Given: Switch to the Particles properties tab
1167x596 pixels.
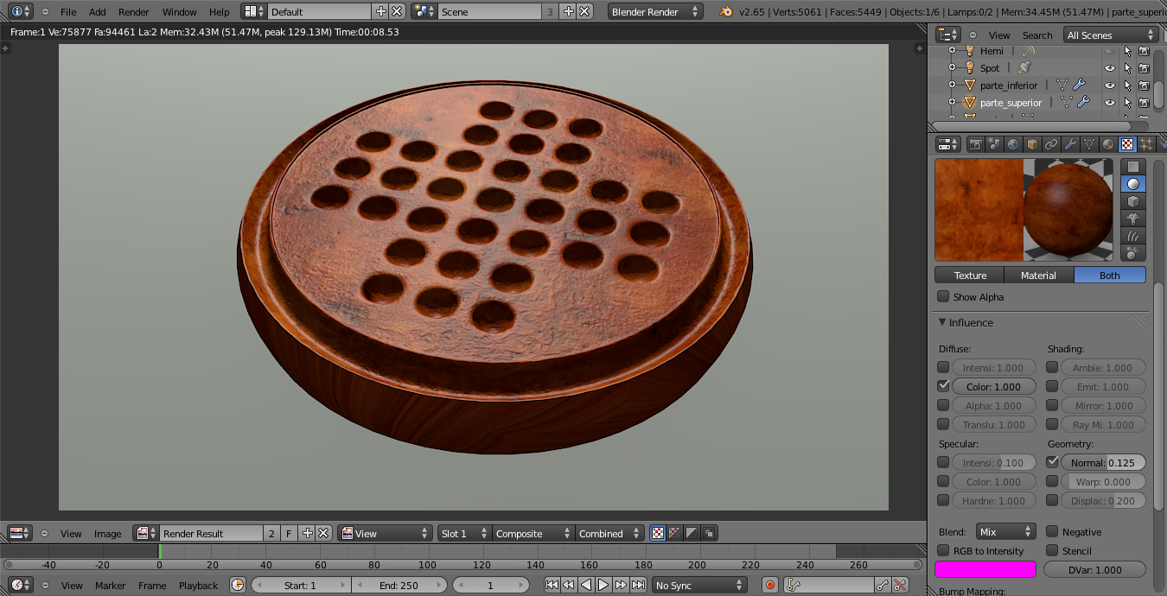Looking at the screenshot, I should click(1145, 144).
